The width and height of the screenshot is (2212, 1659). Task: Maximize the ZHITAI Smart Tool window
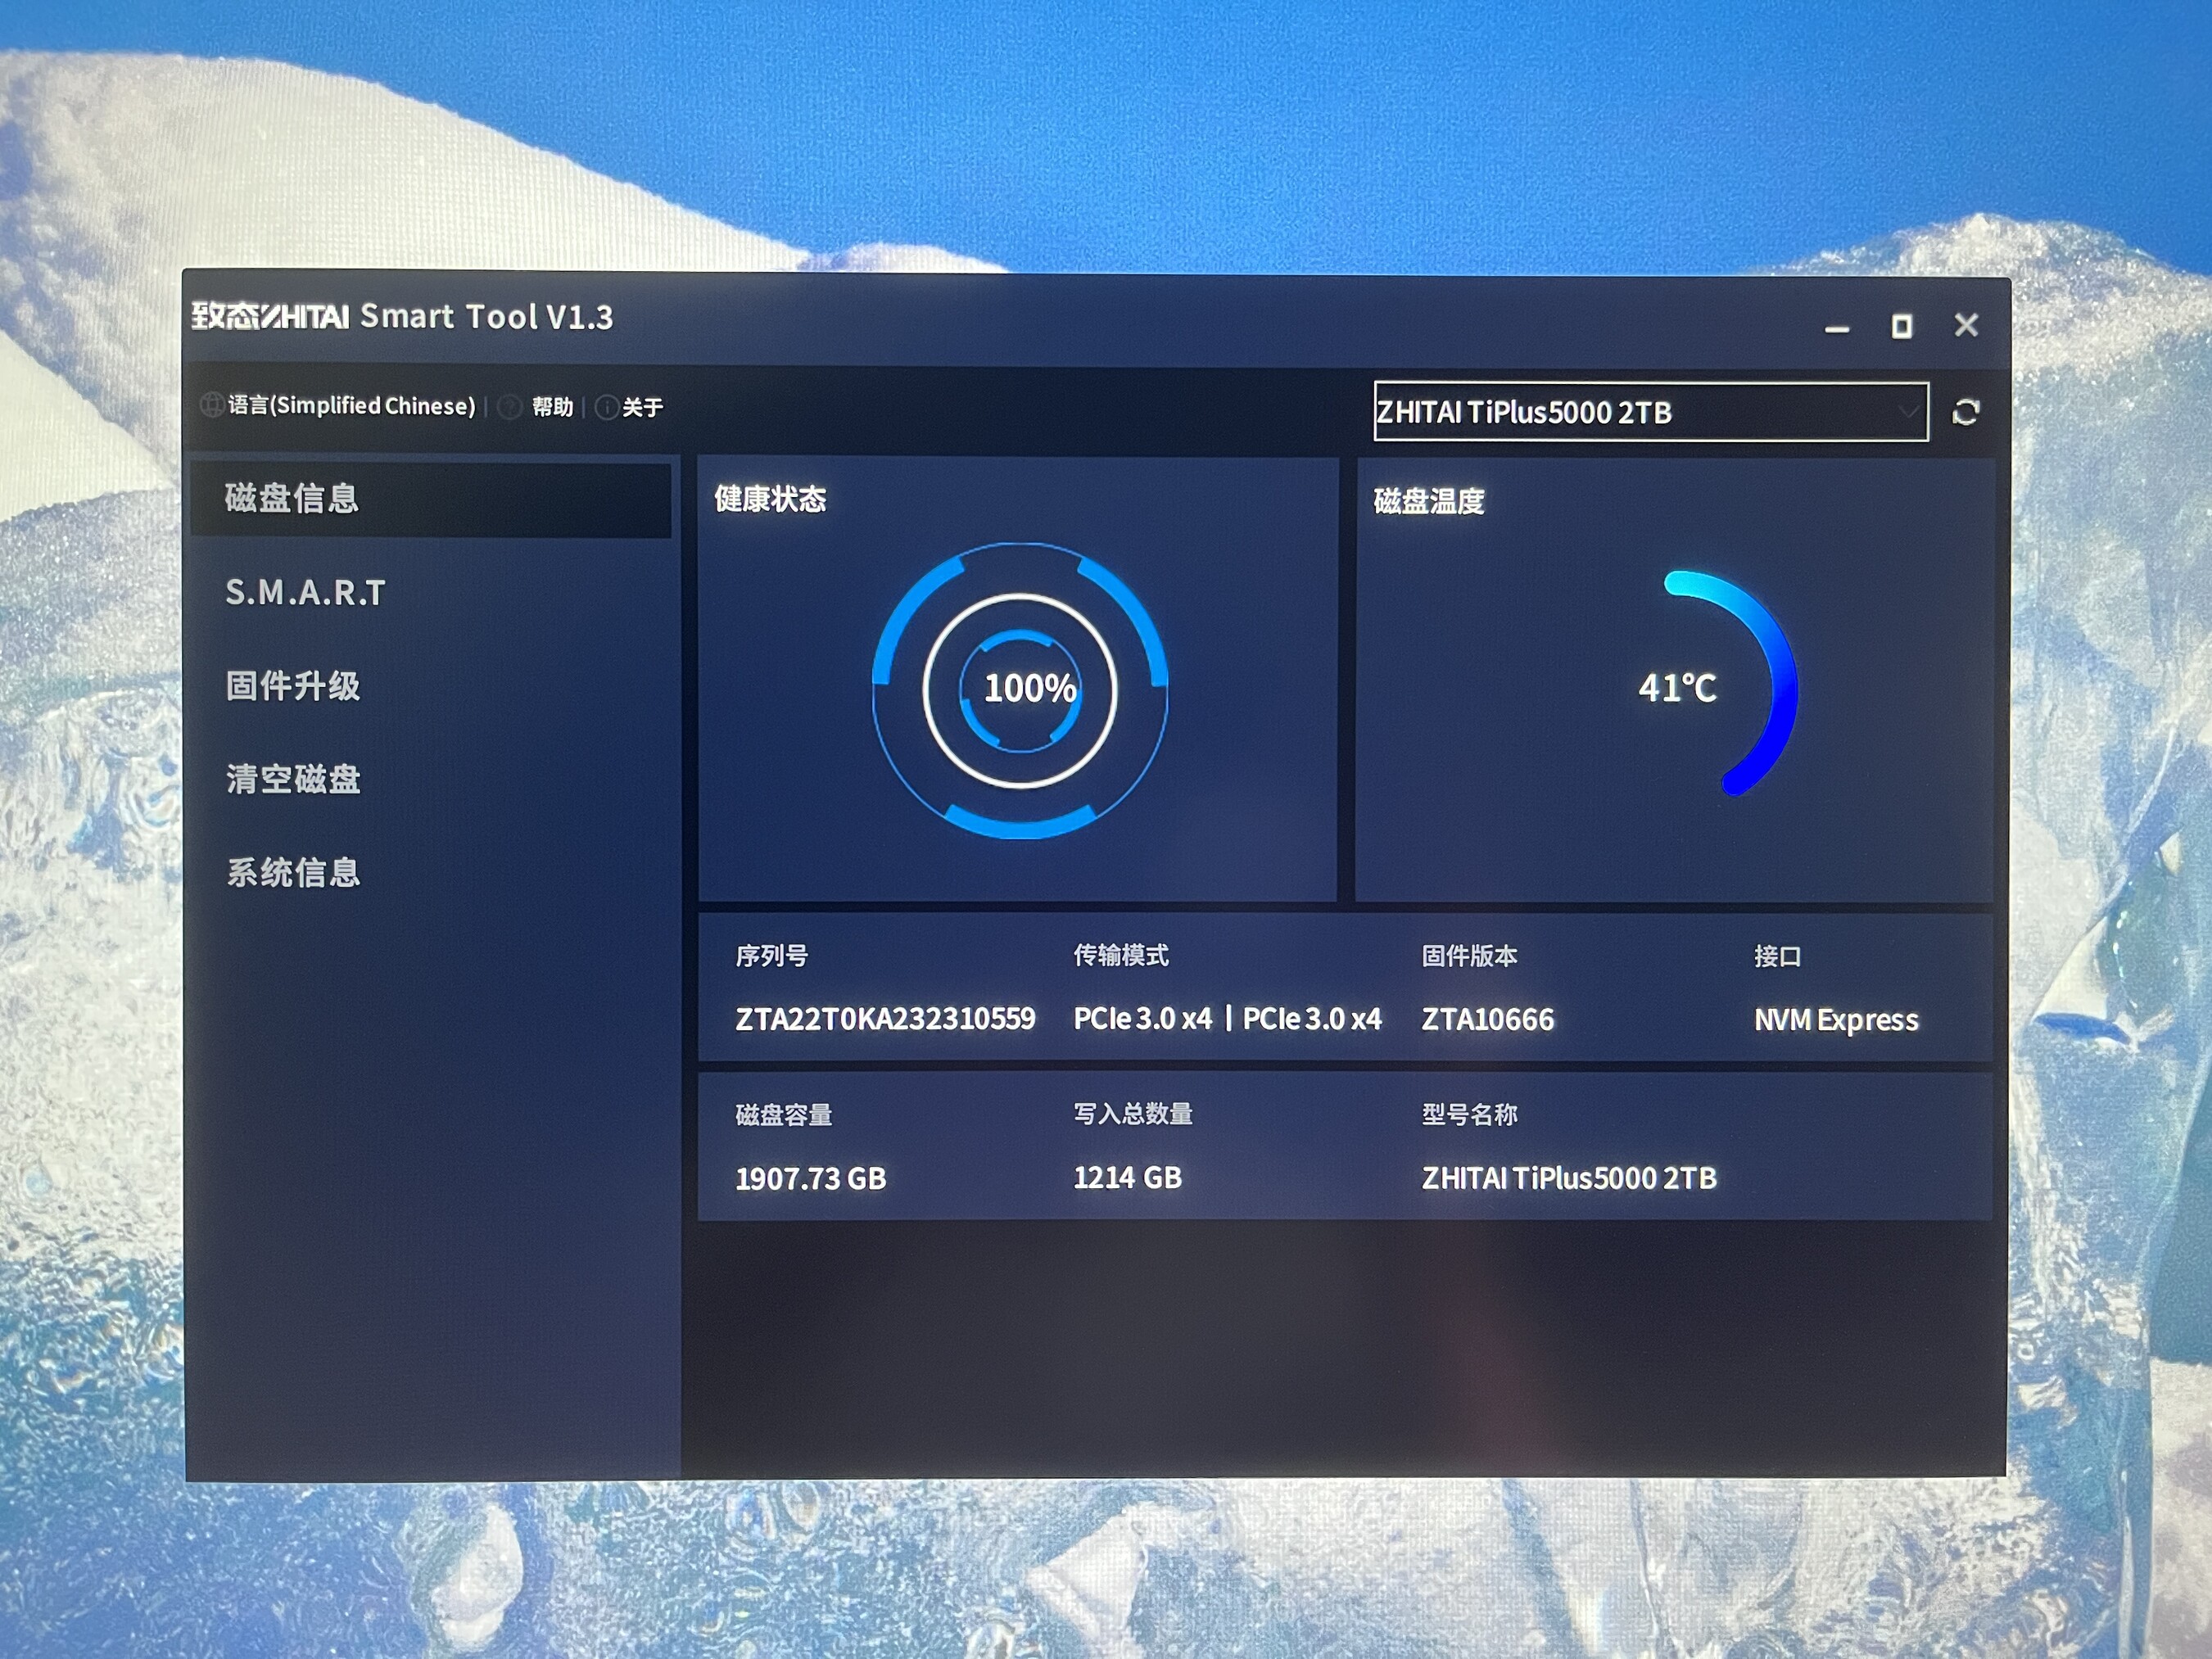[x=1901, y=326]
